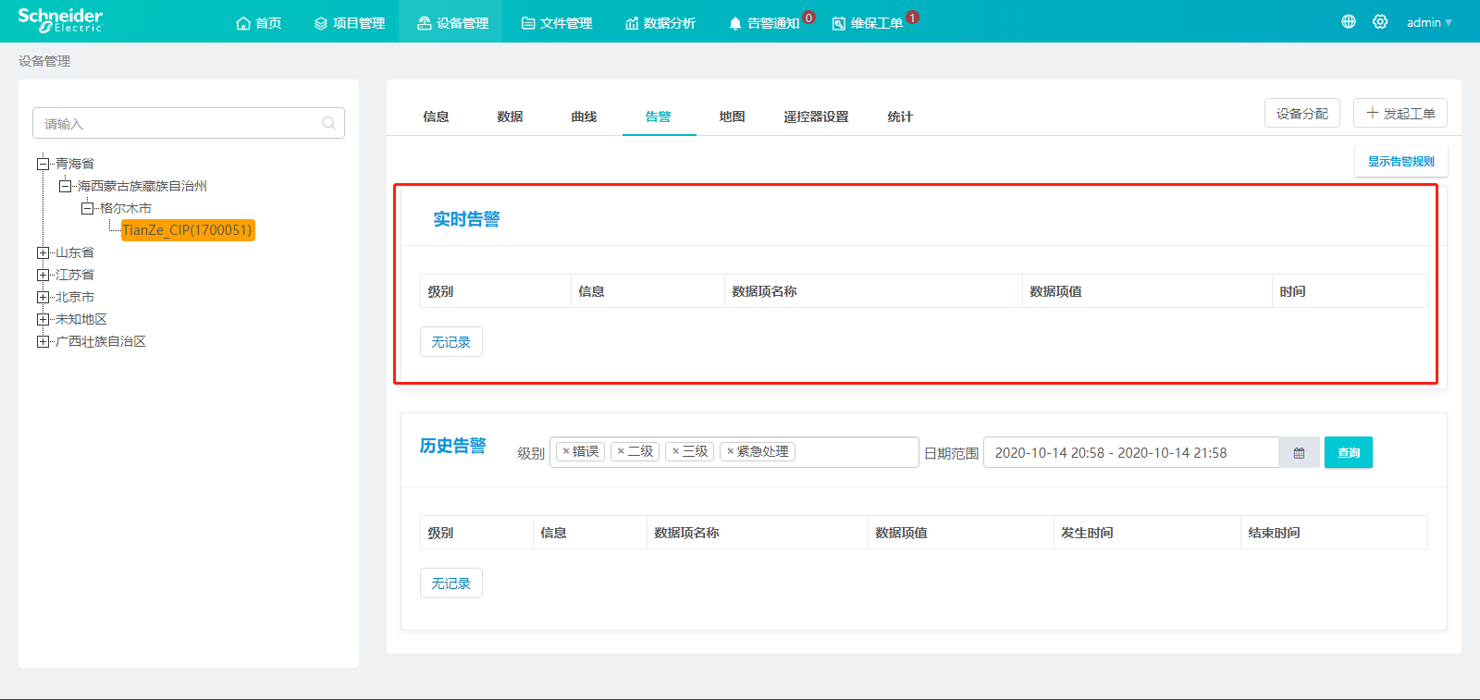
Task: Click the search magnifier icon
Action: click(x=328, y=123)
